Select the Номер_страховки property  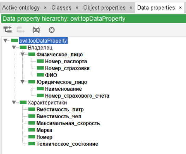coord(67,68)
